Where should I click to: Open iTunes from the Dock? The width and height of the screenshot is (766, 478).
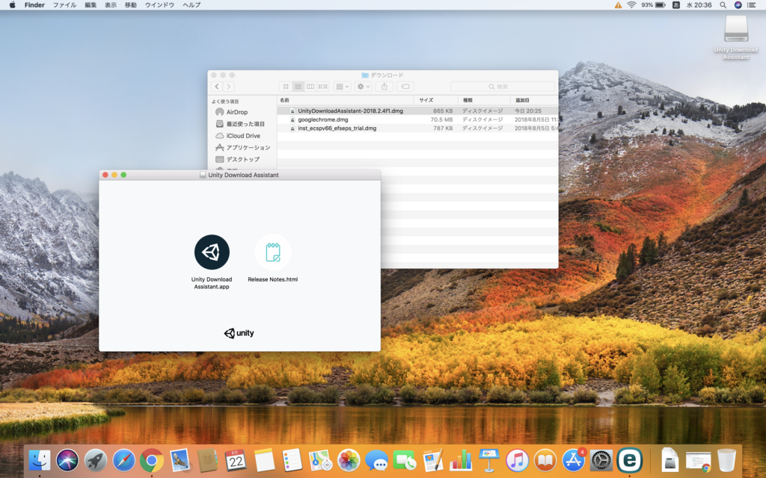click(517, 460)
